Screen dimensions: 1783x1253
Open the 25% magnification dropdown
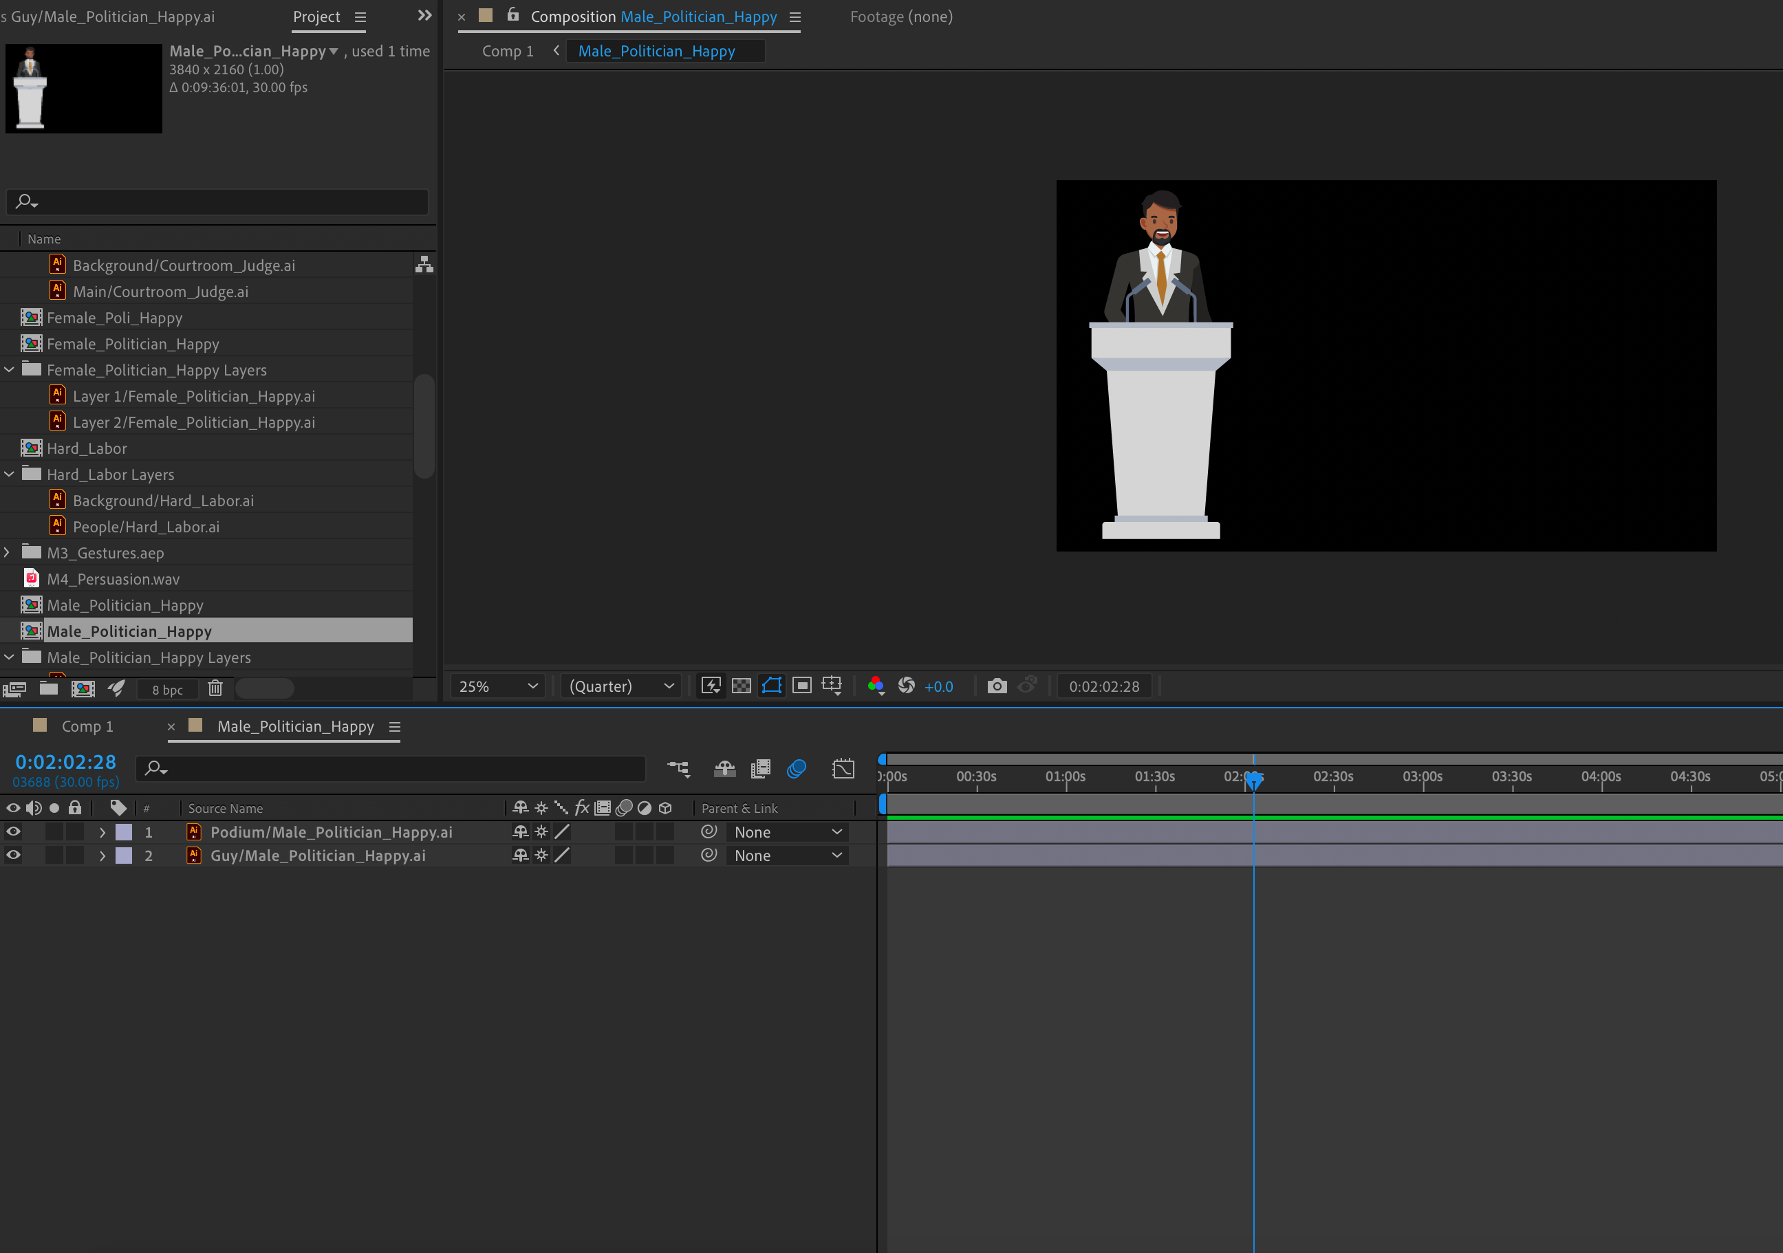(x=498, y=686)
